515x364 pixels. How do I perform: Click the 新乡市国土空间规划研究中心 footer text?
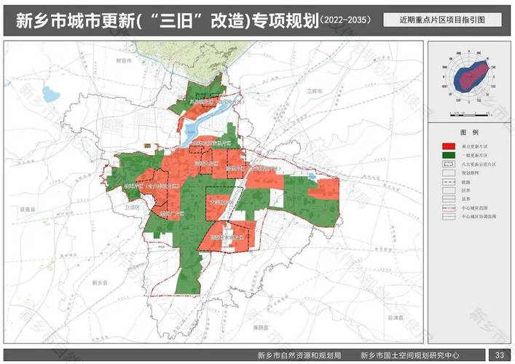410,355
